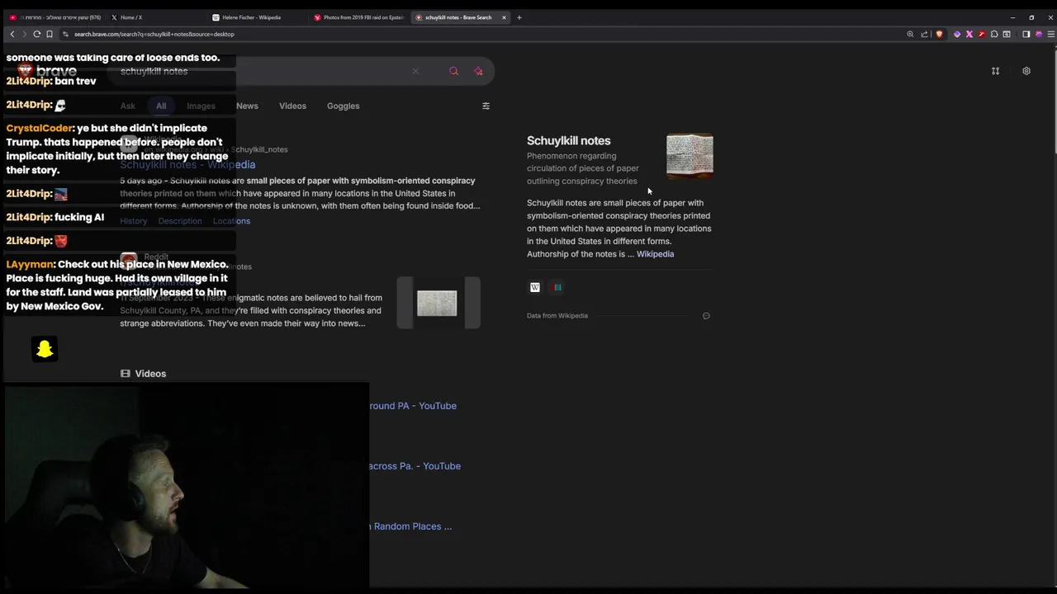The image size is (1057, 594).
Task: Switch to the YouTube tab
Action: (55, 17)
